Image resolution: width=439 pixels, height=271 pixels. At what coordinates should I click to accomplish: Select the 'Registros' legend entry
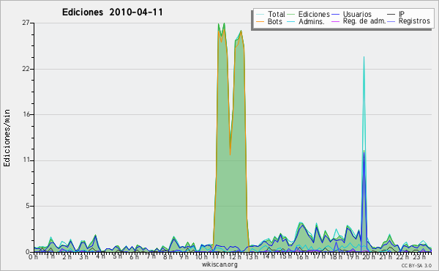[414, 21]
